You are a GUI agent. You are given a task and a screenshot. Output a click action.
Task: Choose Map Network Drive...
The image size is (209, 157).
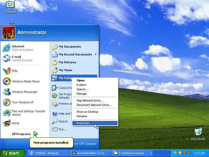[95, 100]
